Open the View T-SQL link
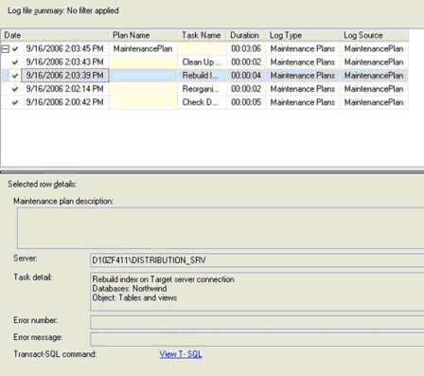The image size is (424, 376). 181,354
